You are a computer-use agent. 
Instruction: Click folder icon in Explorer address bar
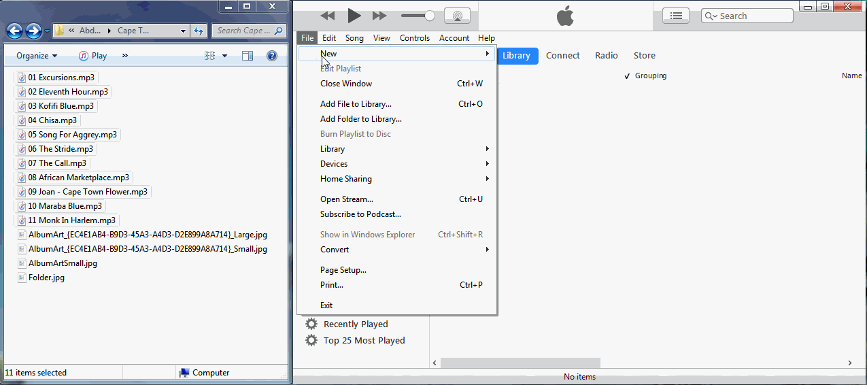59,31
